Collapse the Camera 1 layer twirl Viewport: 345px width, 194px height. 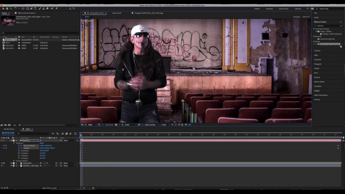(11, 140)
